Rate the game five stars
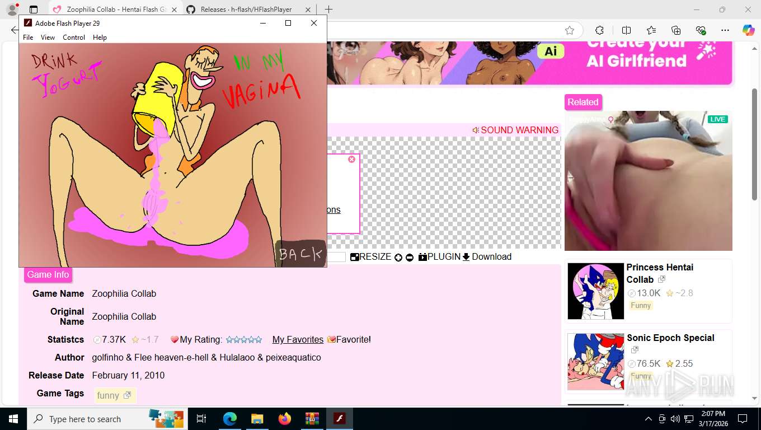Viewport: 761px width, 430px height. coord(259,340)
